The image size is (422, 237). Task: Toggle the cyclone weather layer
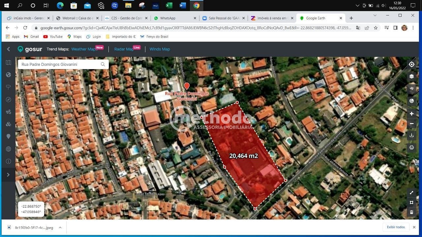[411, 100]
